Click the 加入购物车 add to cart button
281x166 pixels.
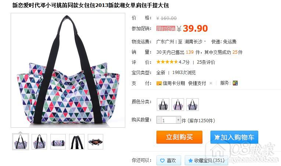[234, 137]
